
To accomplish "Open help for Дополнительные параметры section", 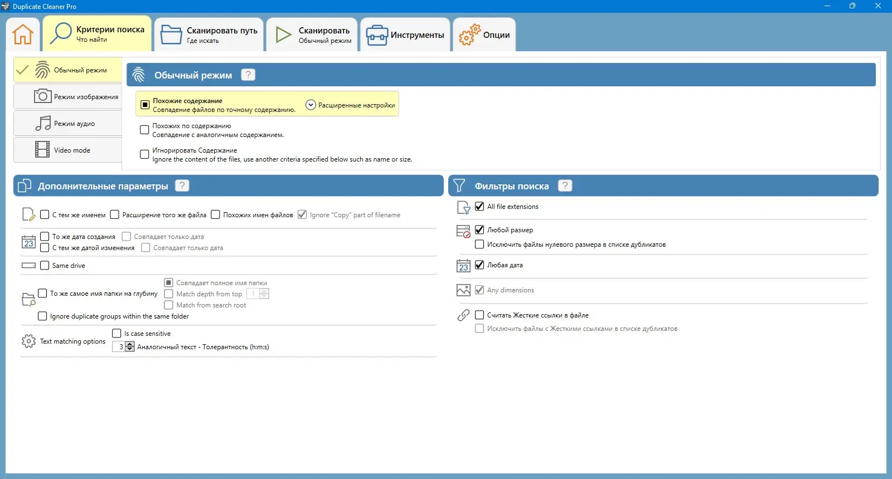I will 182,185.
